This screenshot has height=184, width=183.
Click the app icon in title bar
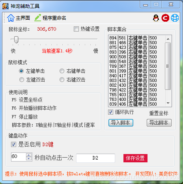point(6,6)
